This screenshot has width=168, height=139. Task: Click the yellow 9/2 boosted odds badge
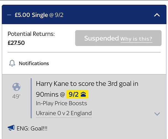tap(74, 95)
